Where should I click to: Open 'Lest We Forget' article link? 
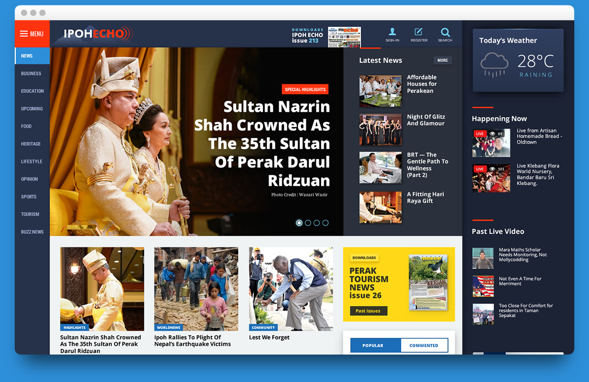tap(269, 337)
